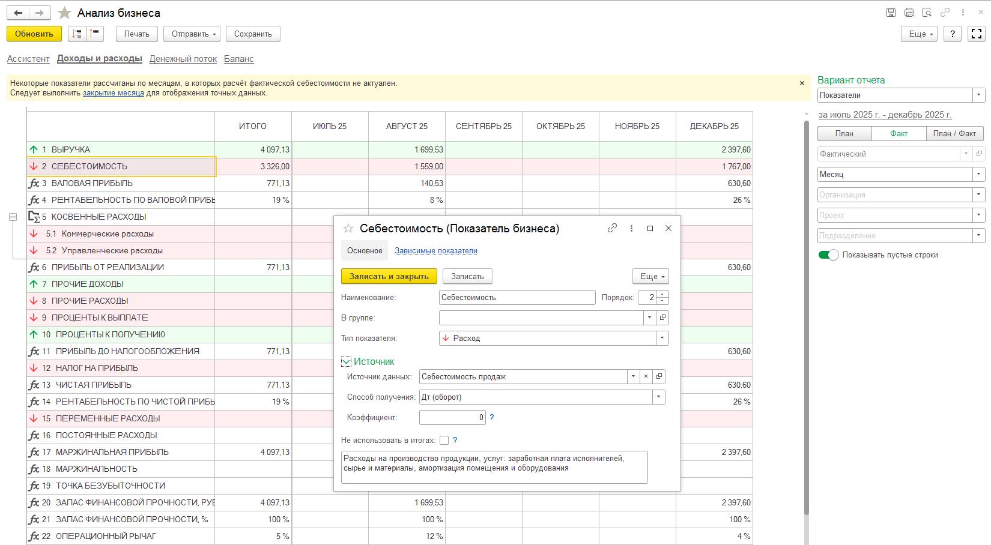Click the back navigation arrow
This screenshot has height=545, width=991.
tap(19, 13)
